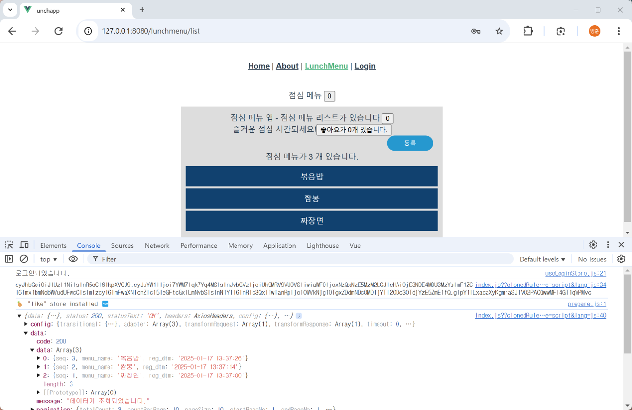Image resolution: width=632 pixels, height=410 pixels.
Task: Switch to the Memory tab
Action: pos(240,245)
